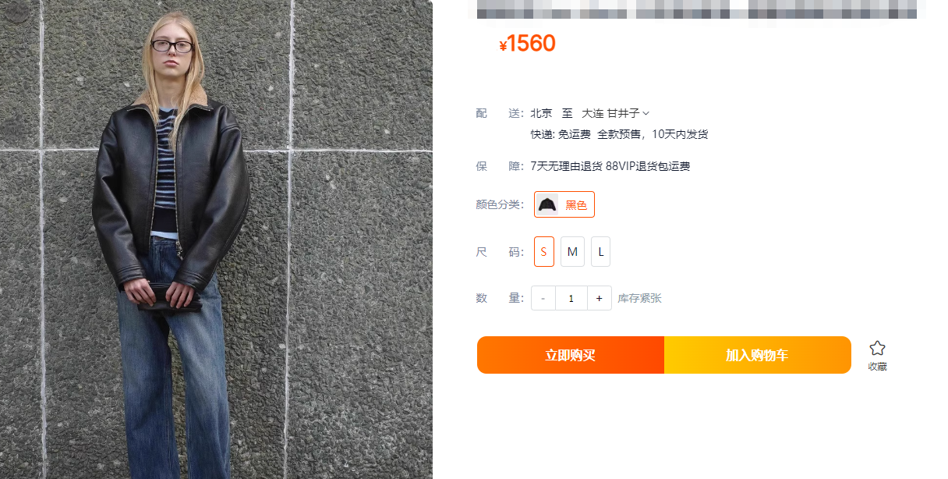Screen dimensions: 948x479
Task: Click the ¥1560 price text
Action: click(x=527, y=44)
